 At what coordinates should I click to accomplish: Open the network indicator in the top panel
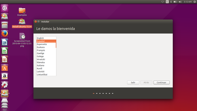pos(163,2)
